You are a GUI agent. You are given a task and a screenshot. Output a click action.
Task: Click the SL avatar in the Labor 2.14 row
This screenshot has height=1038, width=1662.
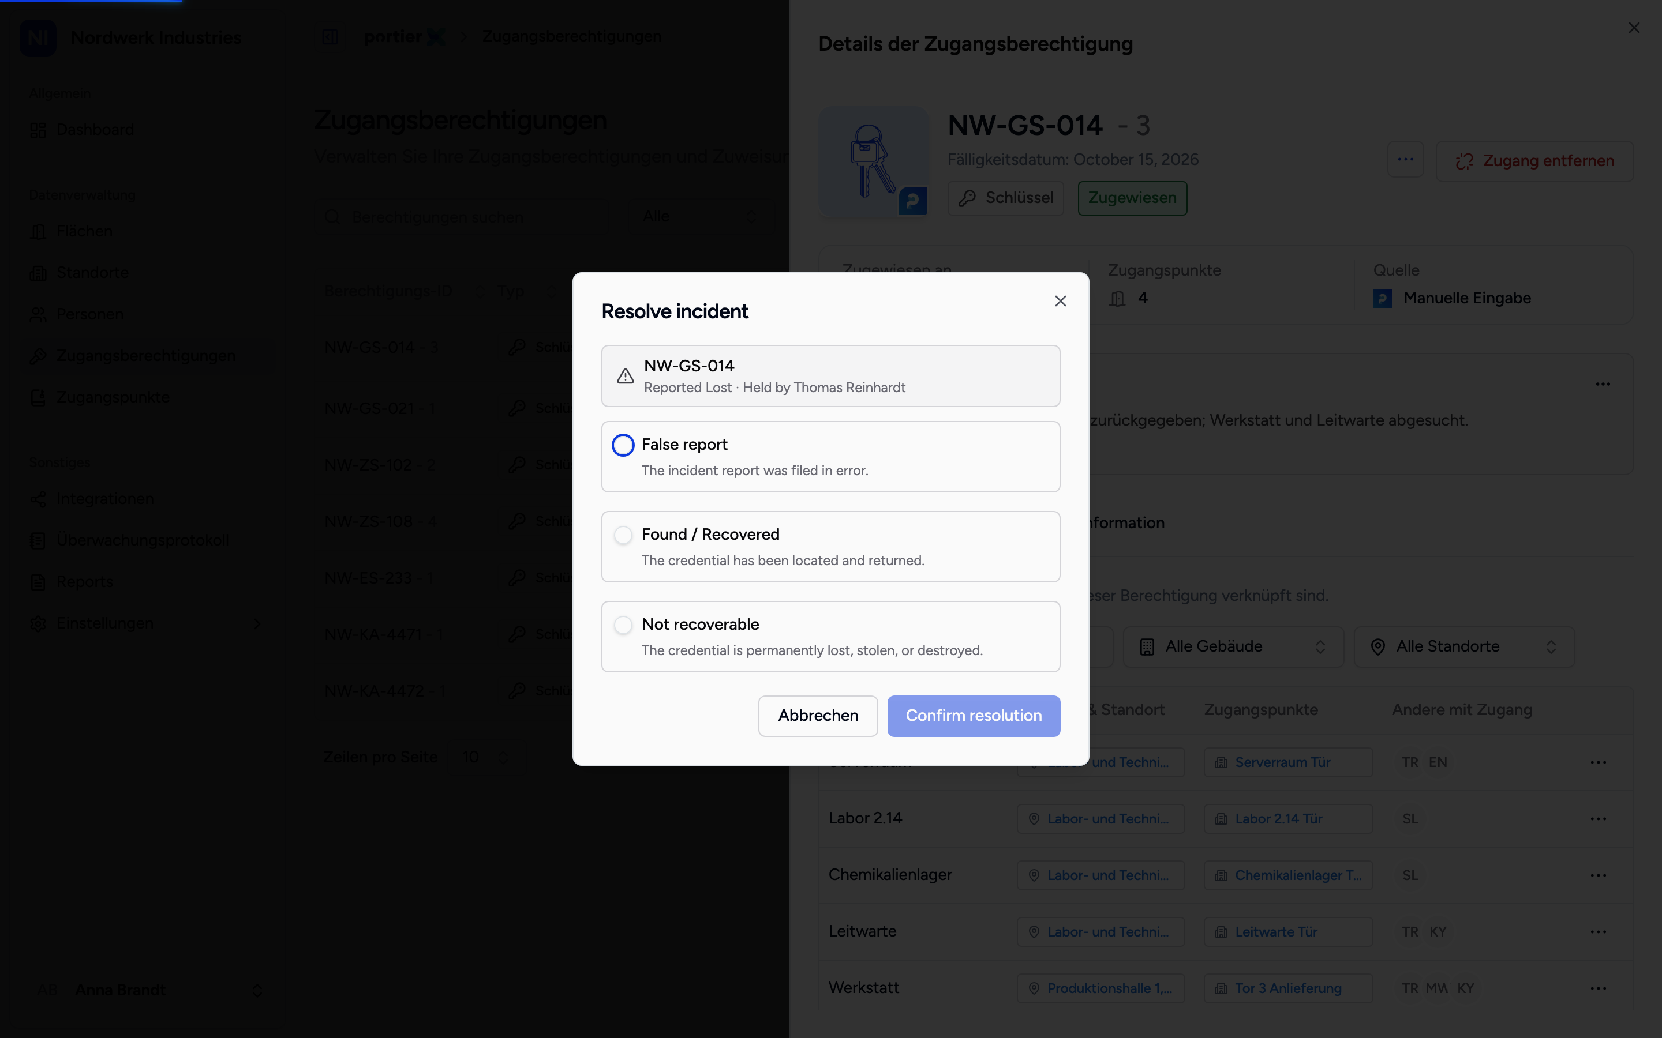pyautogui.click(x=1410, y=819)
